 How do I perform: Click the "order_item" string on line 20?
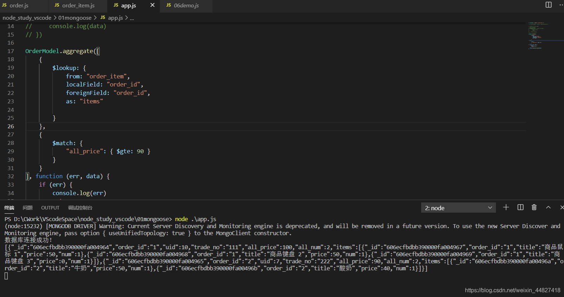click(107, 76)
